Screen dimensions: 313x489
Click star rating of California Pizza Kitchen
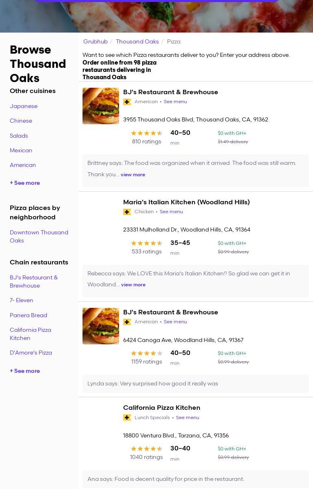[x=146, y=449]
